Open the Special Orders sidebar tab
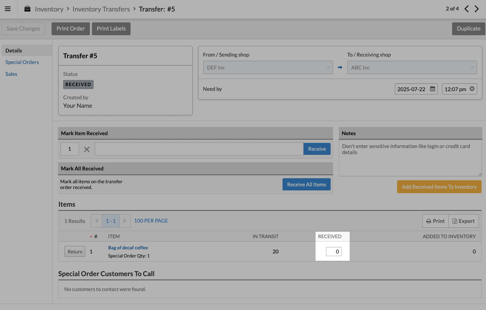This screenshot has height=310, width=486. tap(22, 62)
